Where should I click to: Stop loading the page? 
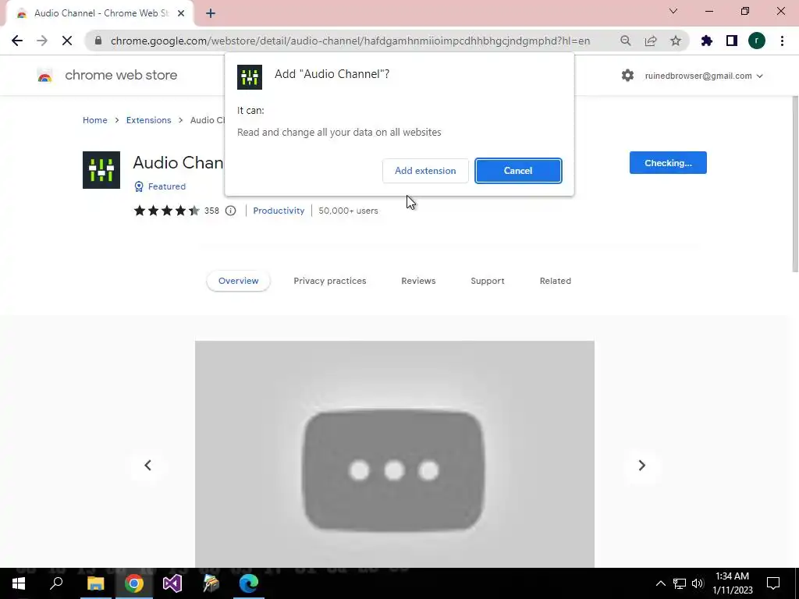coord(67,41)
